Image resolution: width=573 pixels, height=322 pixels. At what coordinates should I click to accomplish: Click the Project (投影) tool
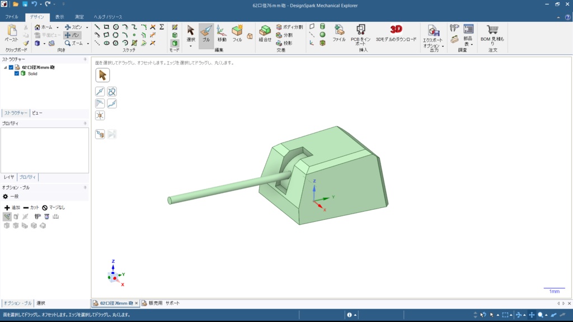coord(284,43)
